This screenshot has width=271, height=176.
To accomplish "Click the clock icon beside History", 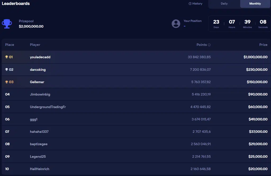I will tap(190, 3).
